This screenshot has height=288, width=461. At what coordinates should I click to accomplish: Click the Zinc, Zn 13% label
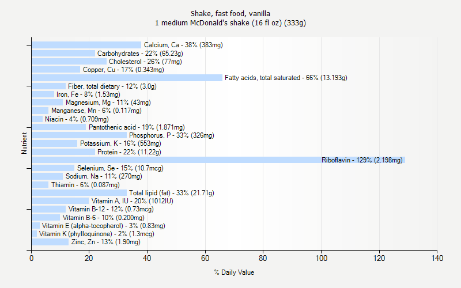tap(106, 242)
